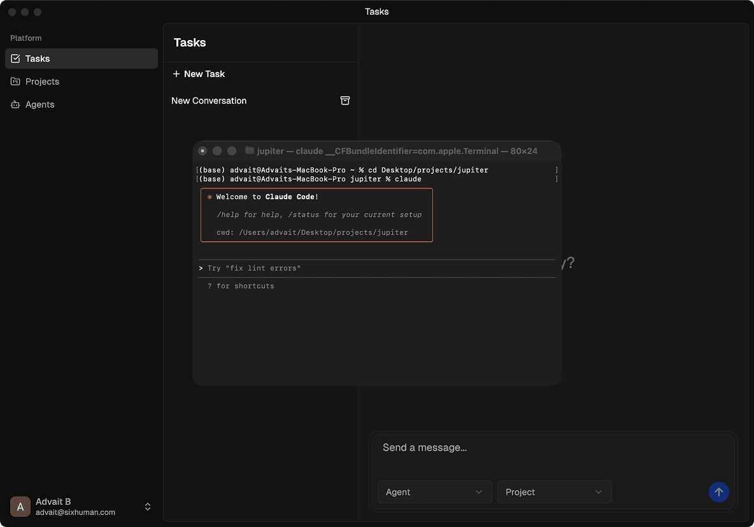The width and height of the screenshot is (754, 527).
Task: Close the Terminal window
Action: click(203, 151)
